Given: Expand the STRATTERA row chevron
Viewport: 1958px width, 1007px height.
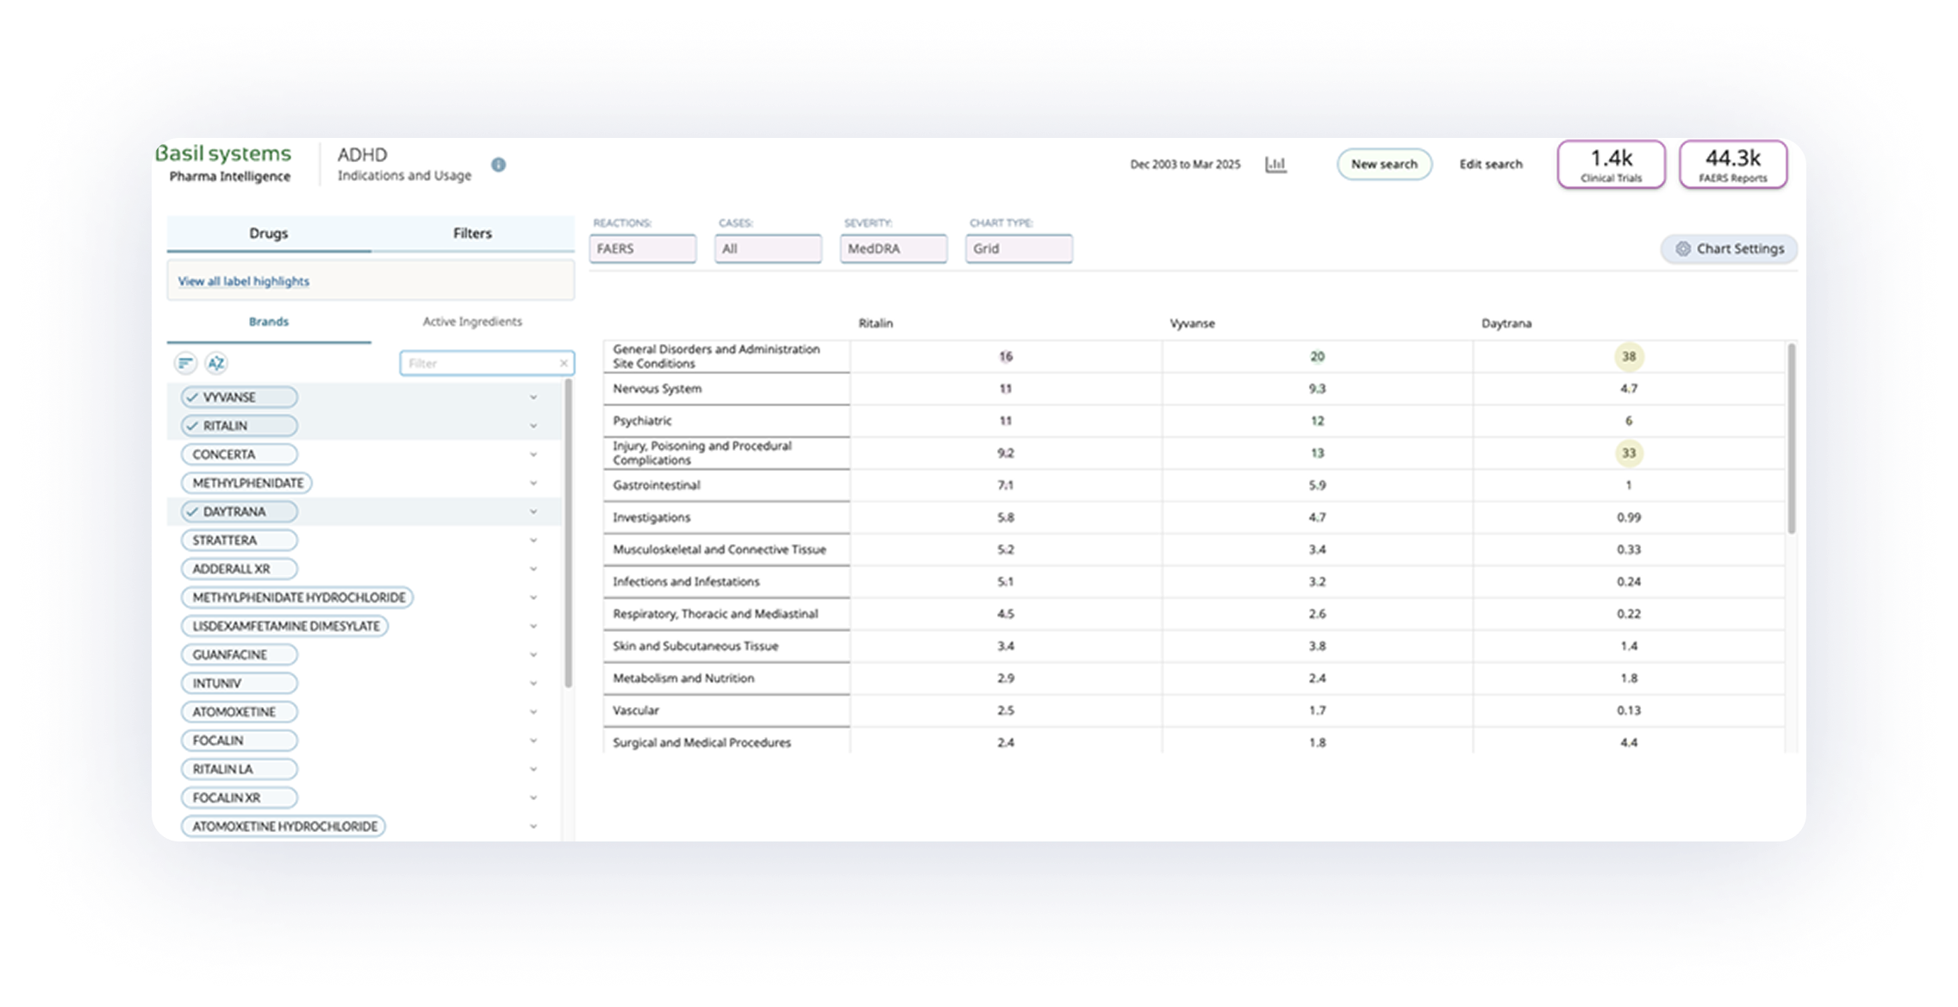Looking at the screenshot, I should [x=533, y=541].
